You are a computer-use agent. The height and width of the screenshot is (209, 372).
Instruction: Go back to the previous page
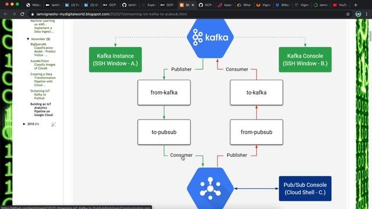[5, 14]
